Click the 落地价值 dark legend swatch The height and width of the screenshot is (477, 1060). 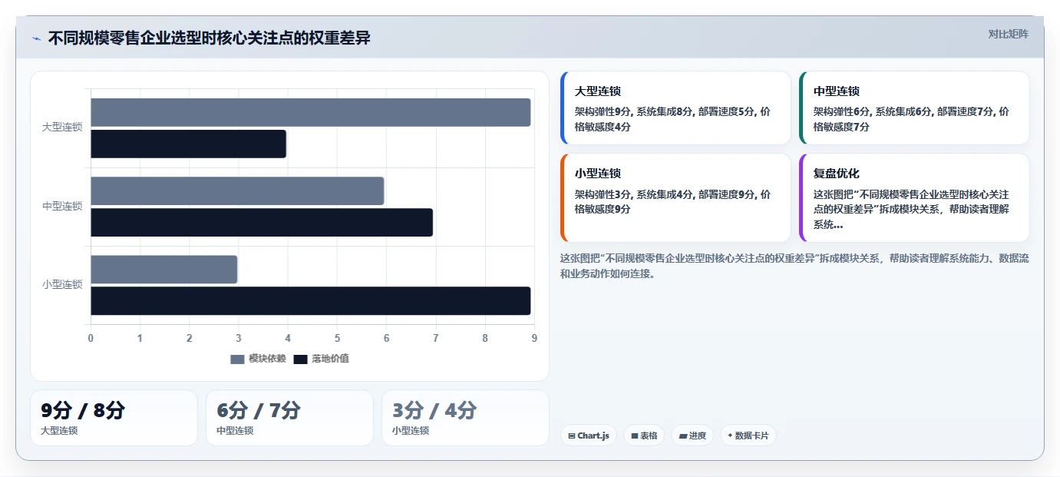pyautogui.click(x=300, y=359)
